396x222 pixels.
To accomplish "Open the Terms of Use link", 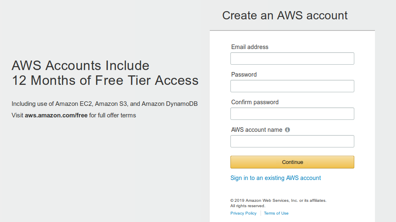I will pyautogui.click(x=276, y=213).
